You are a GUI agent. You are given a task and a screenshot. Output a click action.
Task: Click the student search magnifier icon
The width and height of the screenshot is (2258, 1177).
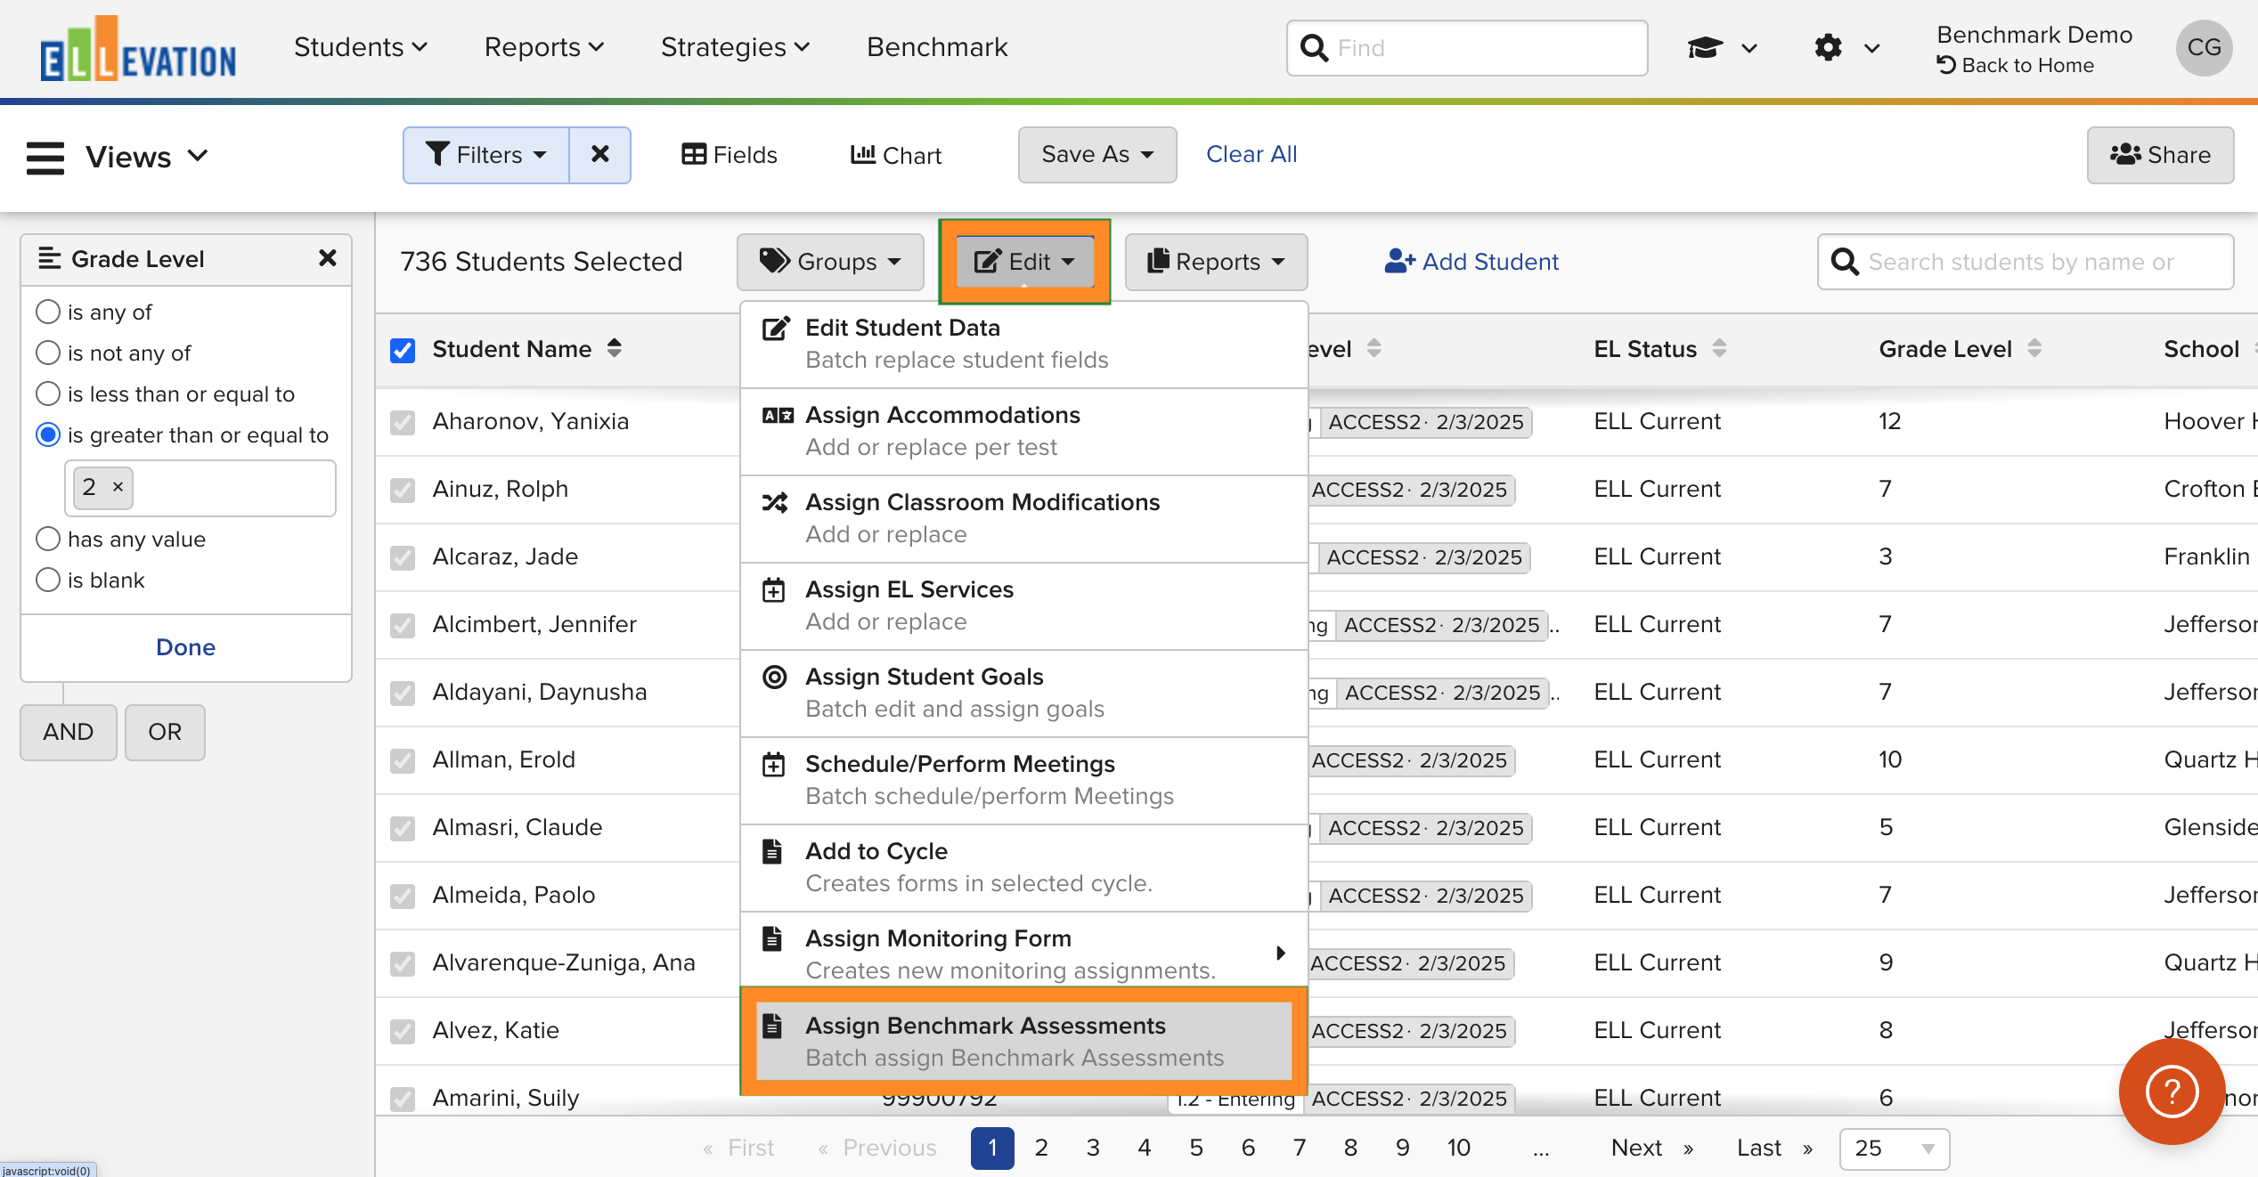pos(1844,262)
